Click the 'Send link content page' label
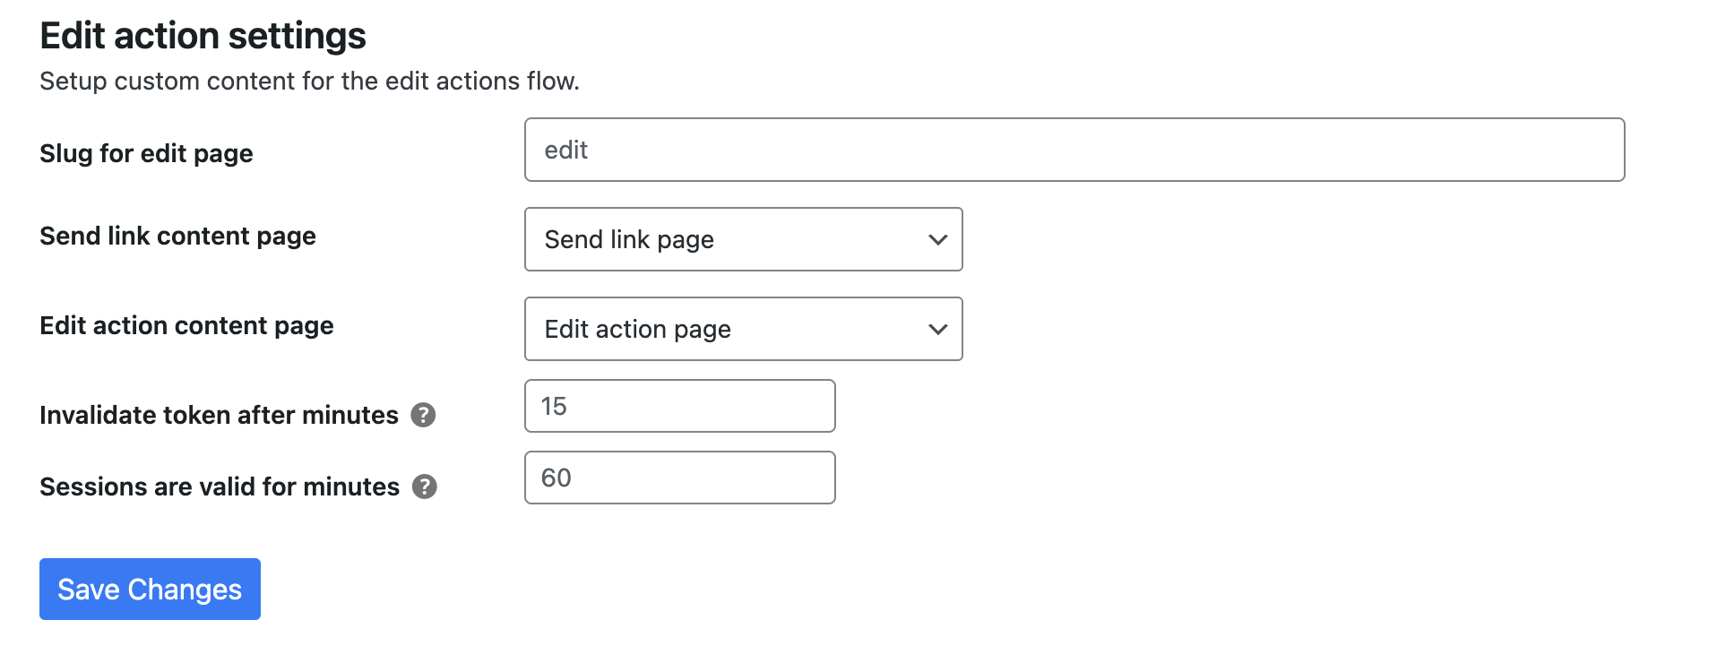The height and width of the screenshot is (663, 1717). [177, 236]
